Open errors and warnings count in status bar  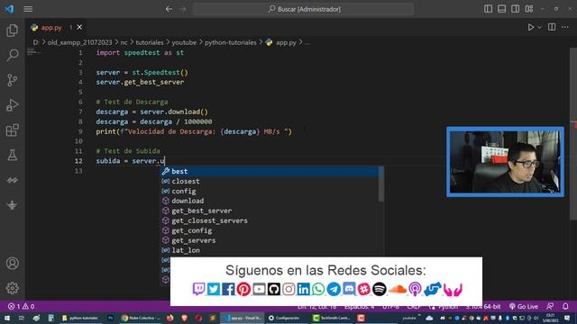click(21, 306)
